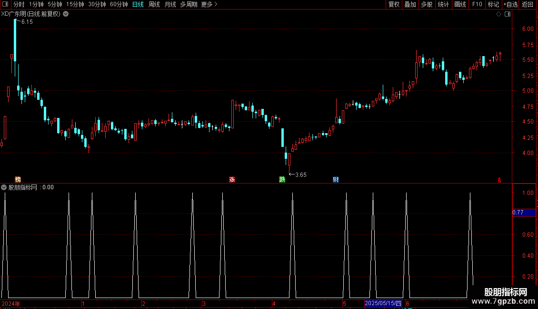Open the 多股 multi-stock view
The height and width of the screenshot is (309, 538).
tap(427, 4)
